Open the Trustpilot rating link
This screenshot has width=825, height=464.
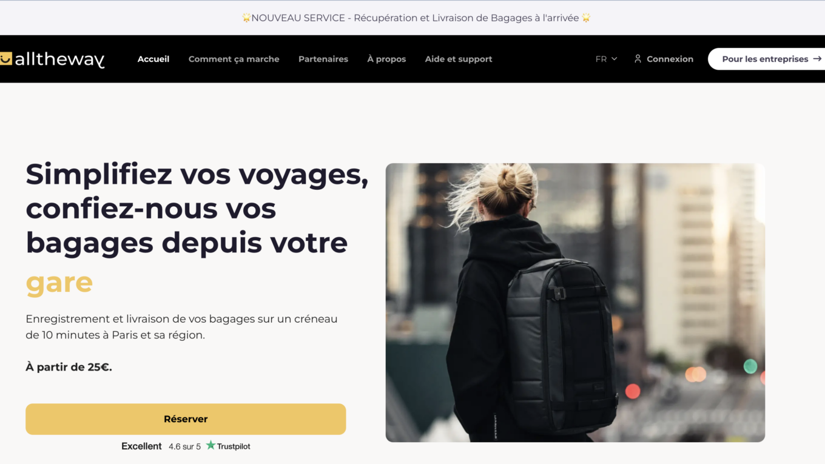click(x=186, y=446)
